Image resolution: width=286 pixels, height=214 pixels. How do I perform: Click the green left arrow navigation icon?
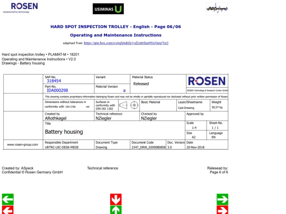(x=7, y=199)
